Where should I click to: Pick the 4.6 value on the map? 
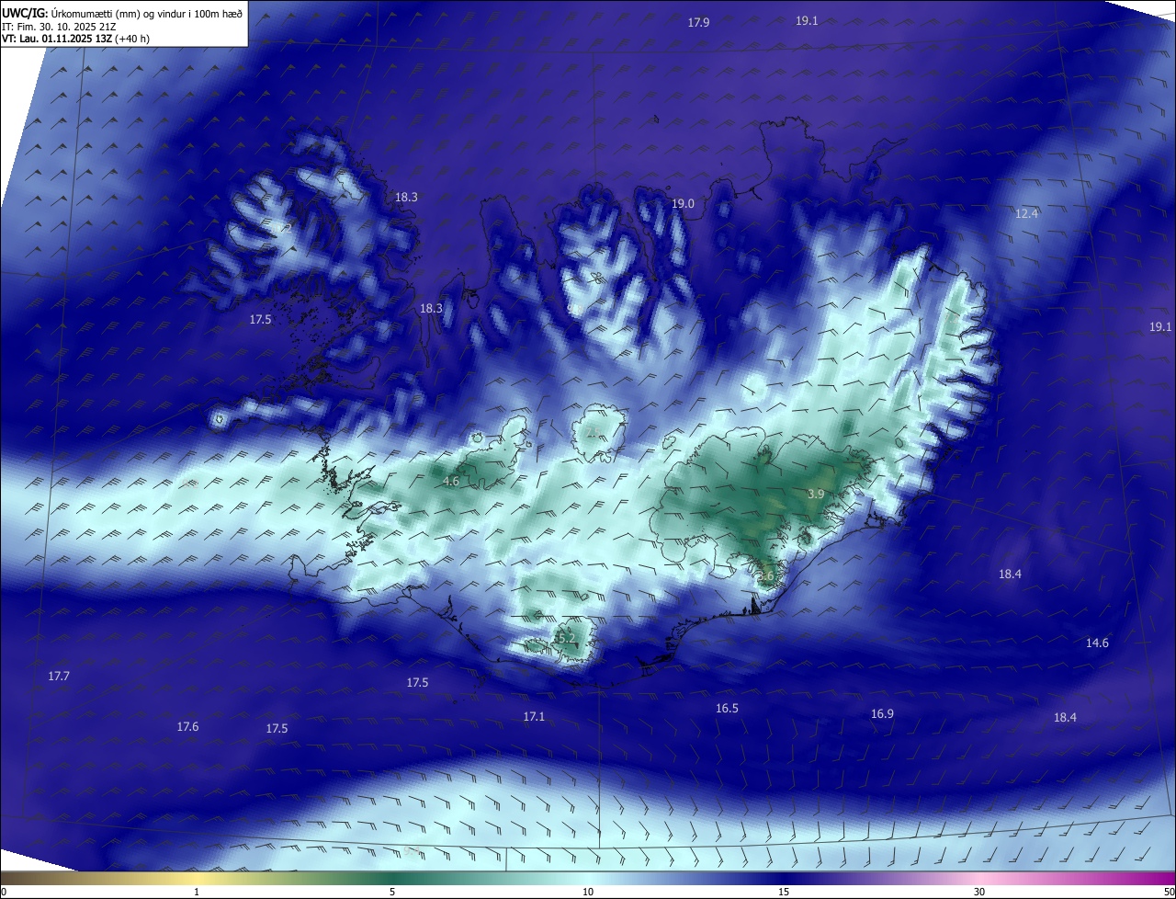pyautogui.click(x=451, y=482)
